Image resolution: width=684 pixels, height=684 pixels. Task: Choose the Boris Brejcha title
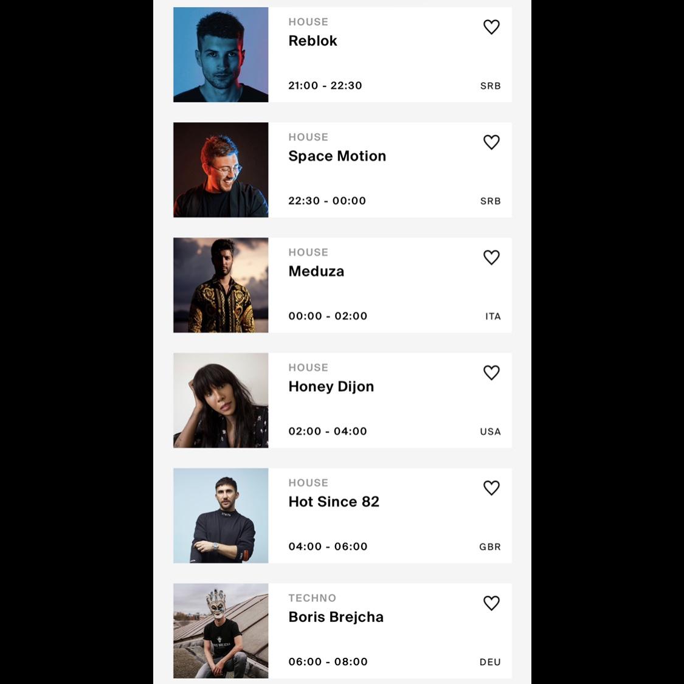coord(336,617)
